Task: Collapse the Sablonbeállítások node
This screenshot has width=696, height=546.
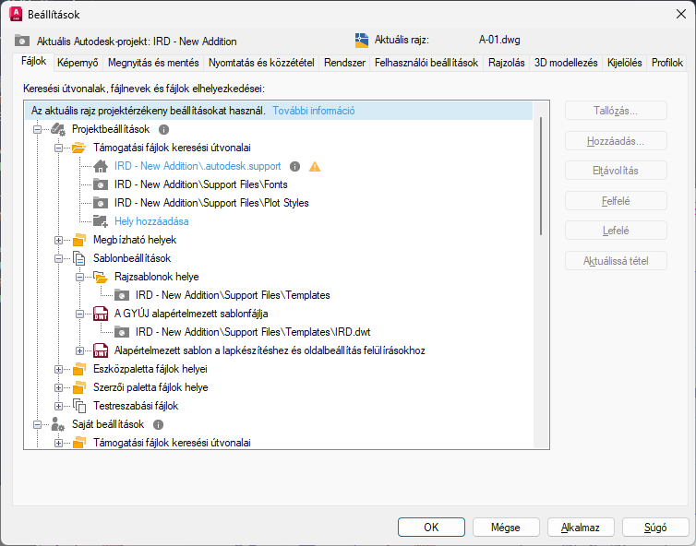Action: (59, 258)
